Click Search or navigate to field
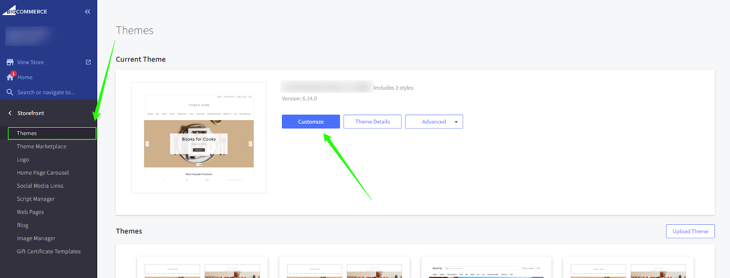730x278 pixels. click(46, 92)
